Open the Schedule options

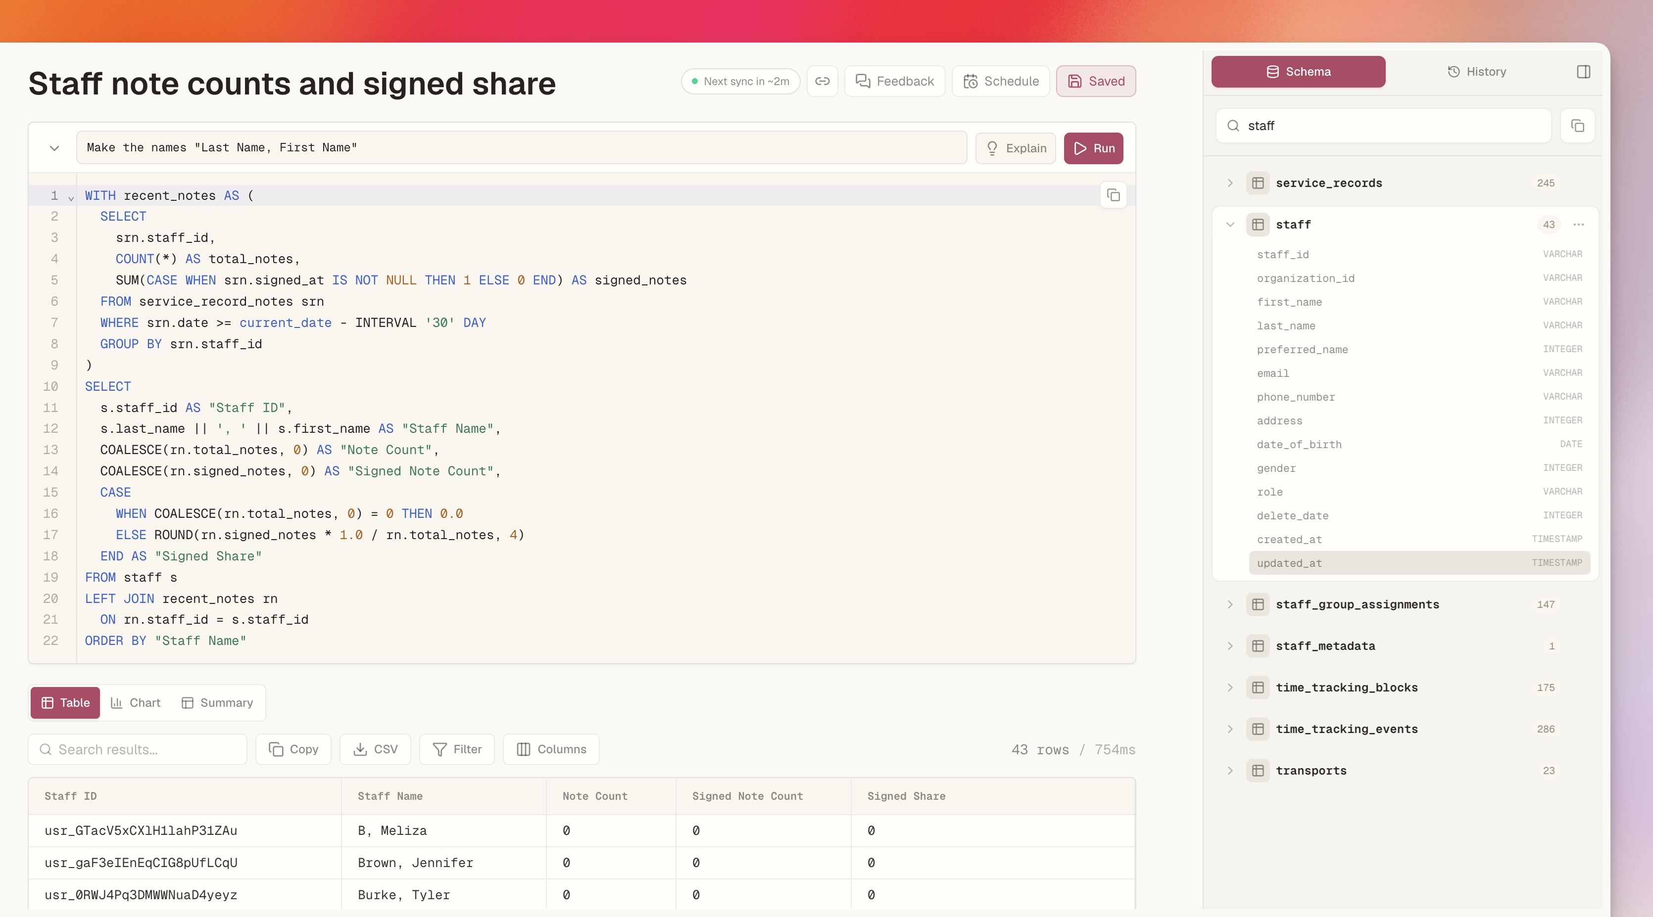click(x=1000, y=82)
